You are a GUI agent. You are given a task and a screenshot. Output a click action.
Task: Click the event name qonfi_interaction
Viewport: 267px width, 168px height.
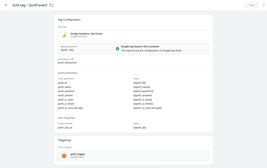(67, 63)
